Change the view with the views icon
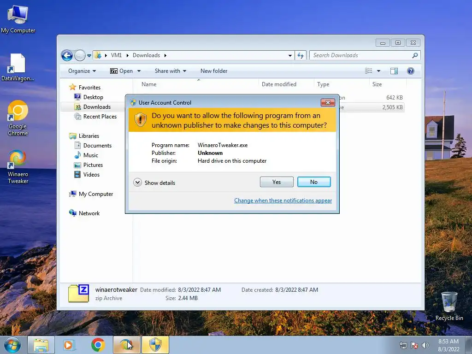 click(x=368, y=71)
